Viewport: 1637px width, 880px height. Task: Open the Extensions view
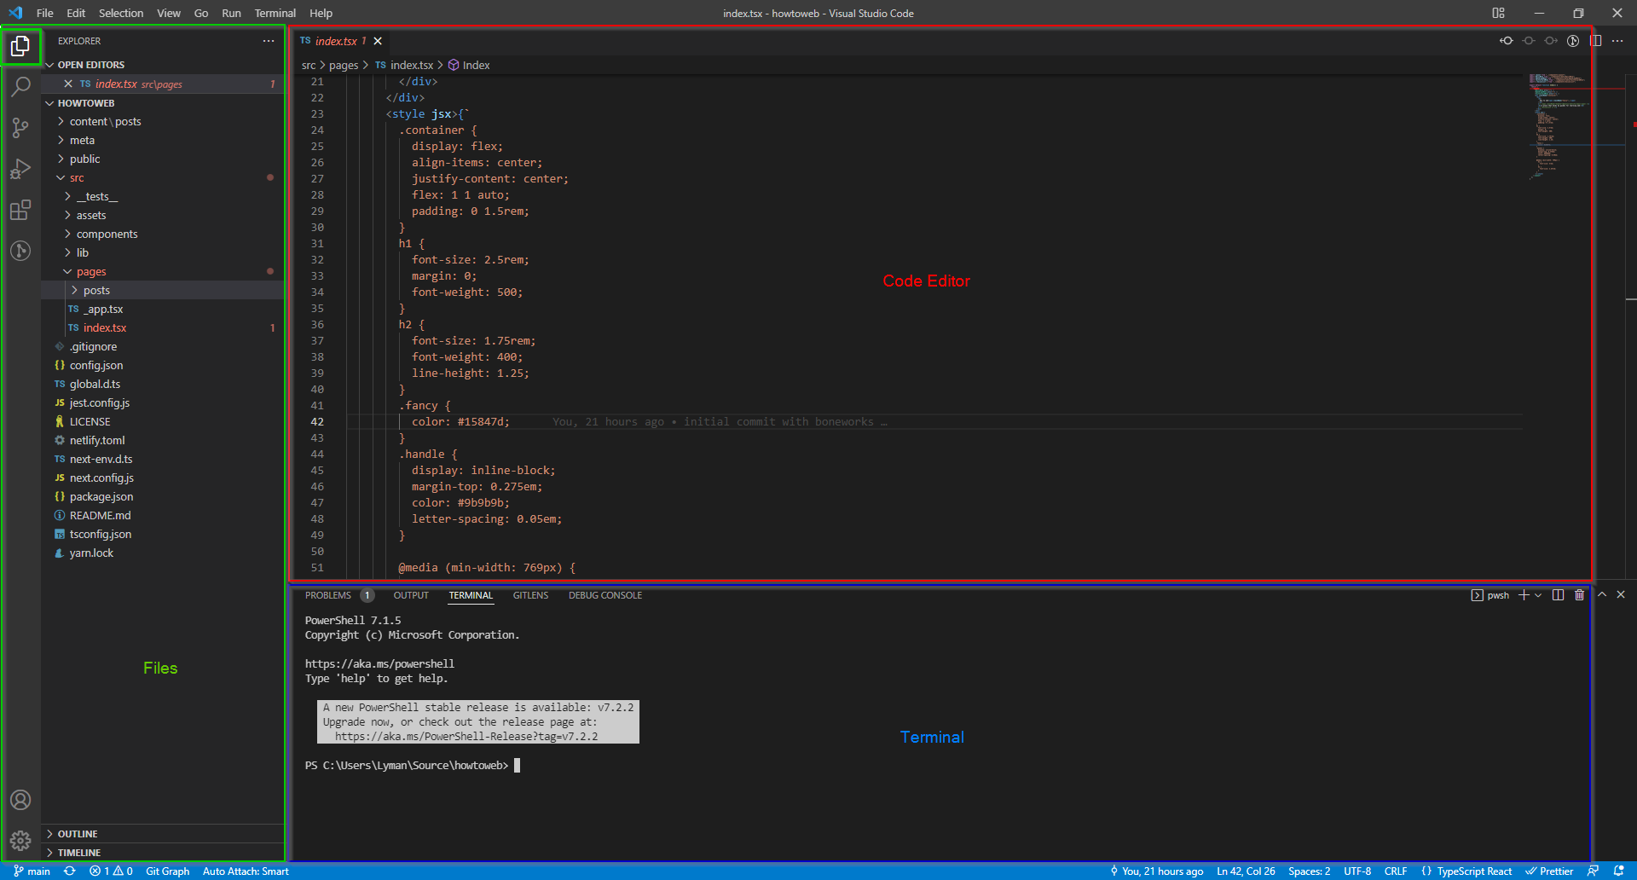tap(20, 210)
